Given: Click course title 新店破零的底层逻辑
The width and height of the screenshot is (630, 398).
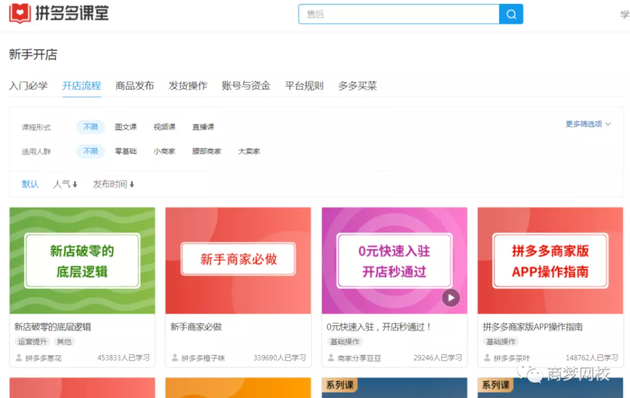Looking at the screenshot, I should pos(53,327).
